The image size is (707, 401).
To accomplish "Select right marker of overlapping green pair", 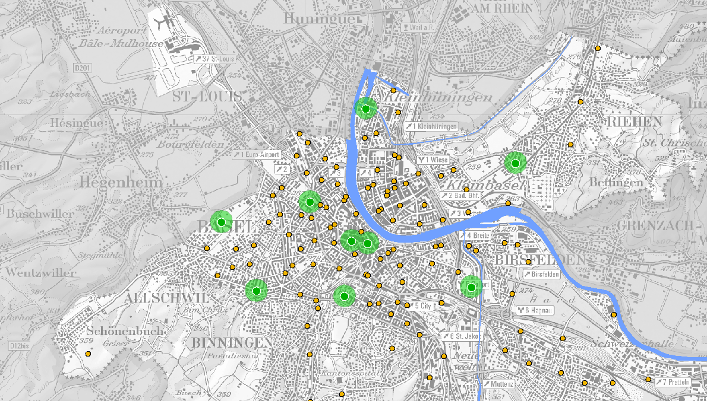I will pyautogui.click(x=368, y=243).
